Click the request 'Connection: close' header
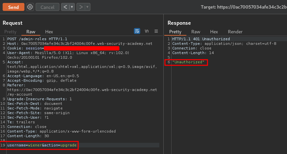The height and width of the screenshot is (154, 287). (x=27, y=127)
